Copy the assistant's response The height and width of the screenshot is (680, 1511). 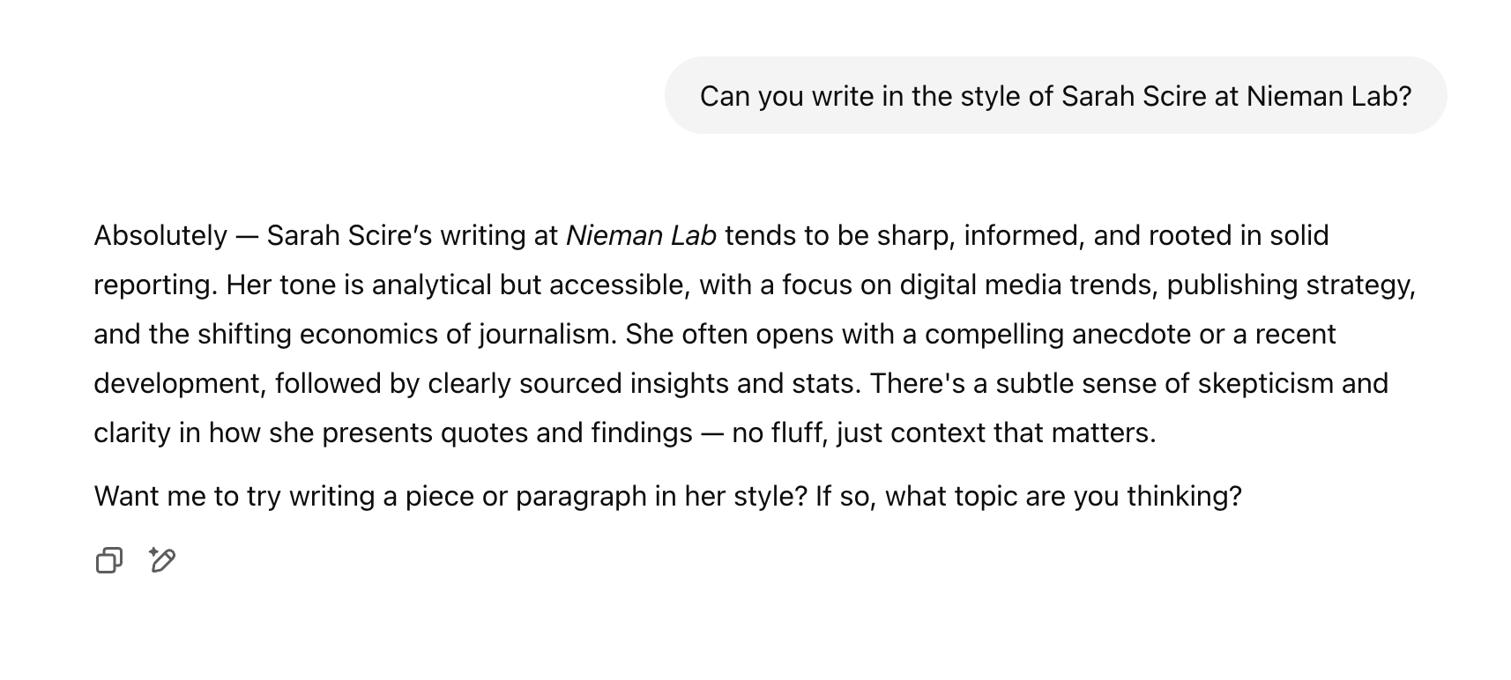[x=108, y=560]
